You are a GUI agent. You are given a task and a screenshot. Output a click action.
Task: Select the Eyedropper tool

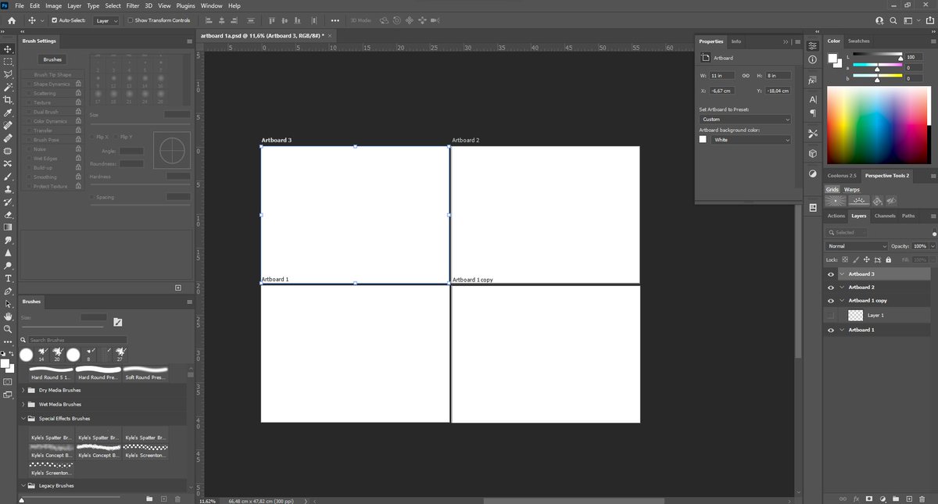coord(8,113)
